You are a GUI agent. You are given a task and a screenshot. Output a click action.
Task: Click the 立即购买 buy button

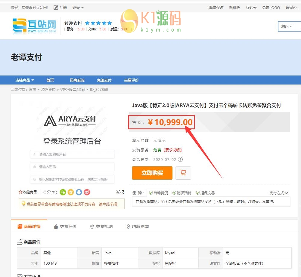(152, 173)
